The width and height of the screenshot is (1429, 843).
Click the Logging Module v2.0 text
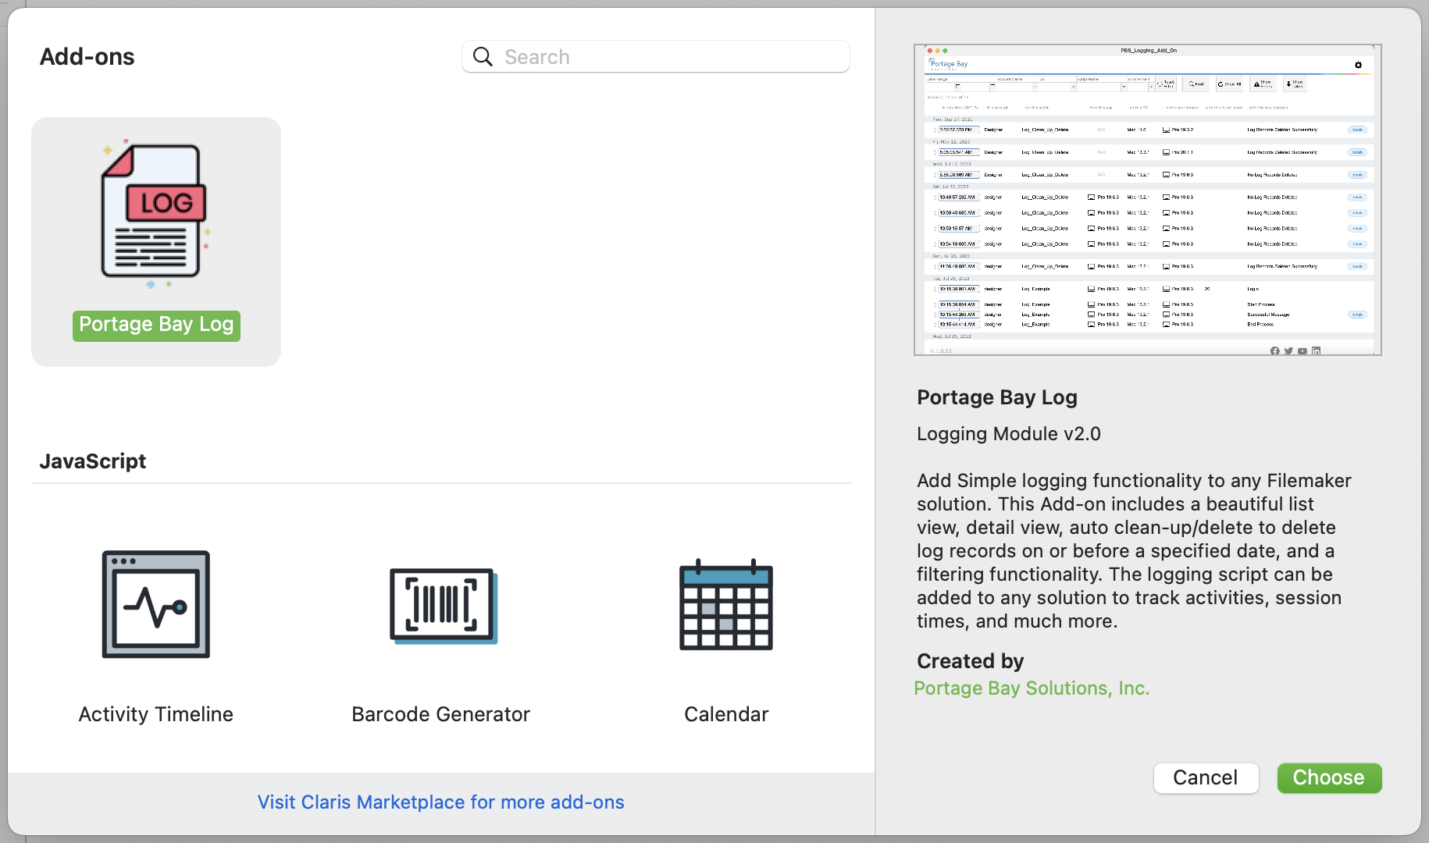(x=1009, y=434)
